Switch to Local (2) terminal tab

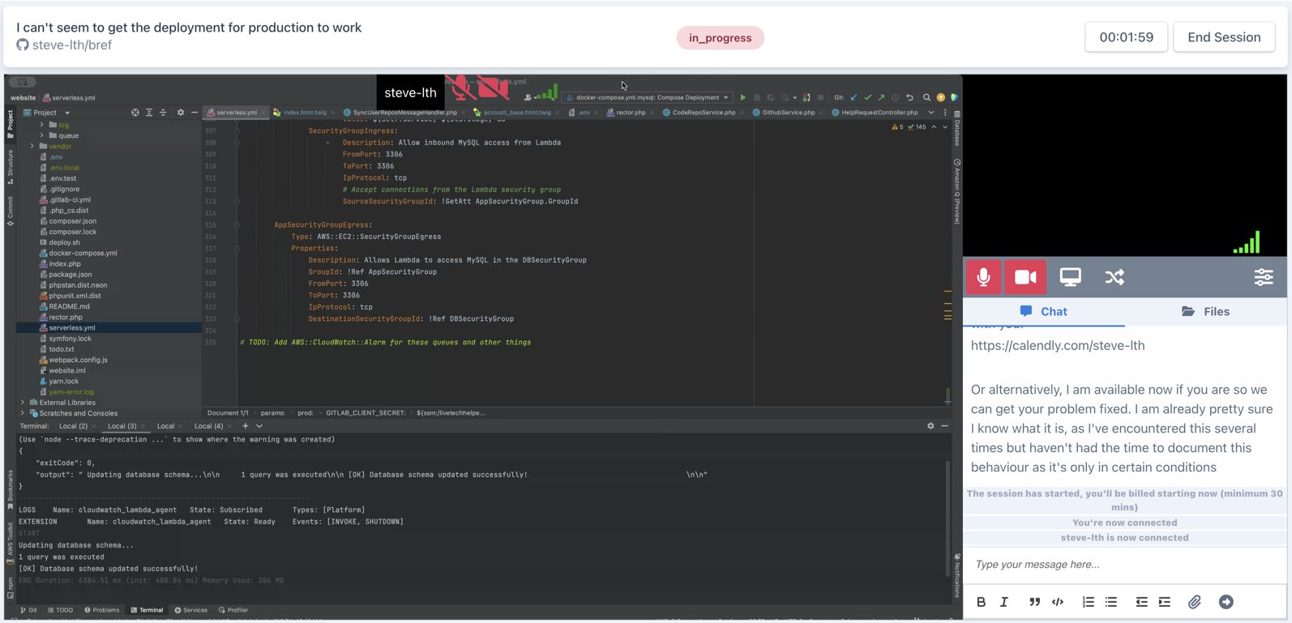point(74,426)
